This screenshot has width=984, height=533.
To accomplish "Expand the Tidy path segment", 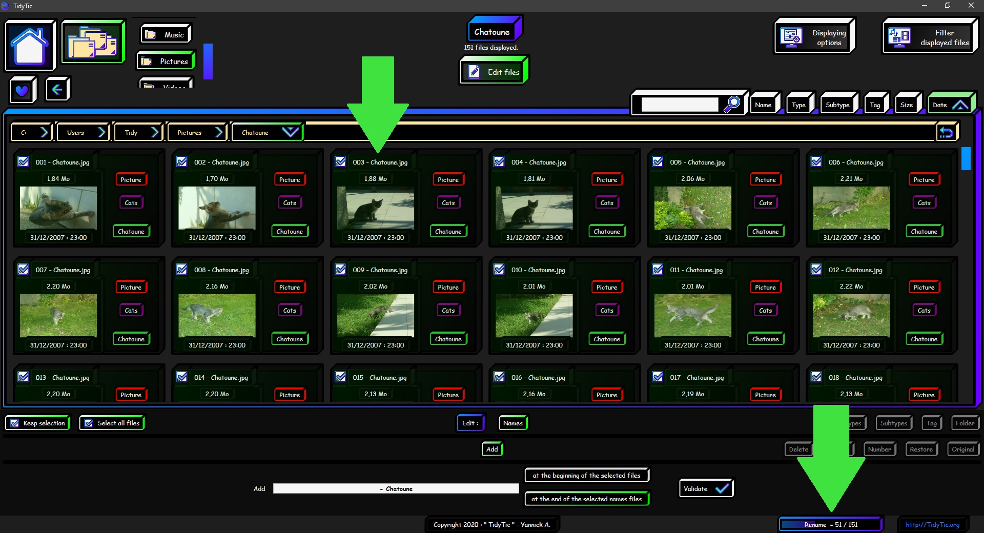I will point(138,132).
